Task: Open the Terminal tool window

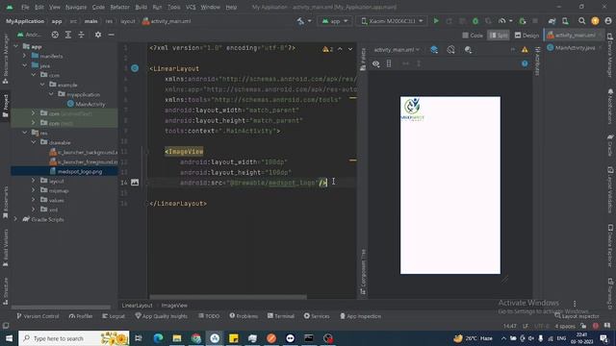Action: 281,316
